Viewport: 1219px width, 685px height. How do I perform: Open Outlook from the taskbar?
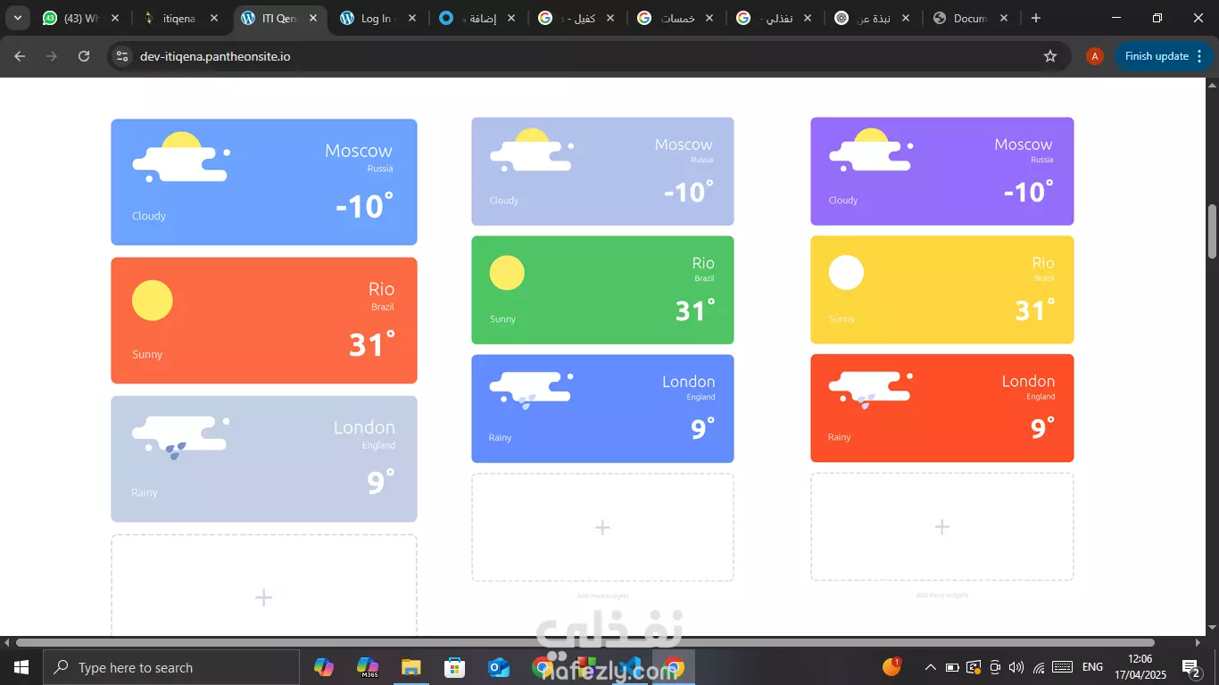pyautogui.click(x=498, y=667)
